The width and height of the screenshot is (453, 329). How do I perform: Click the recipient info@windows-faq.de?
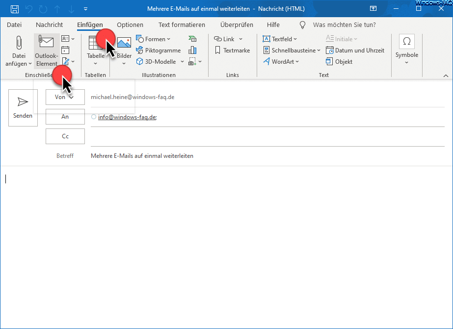click(x=127, y=117)
